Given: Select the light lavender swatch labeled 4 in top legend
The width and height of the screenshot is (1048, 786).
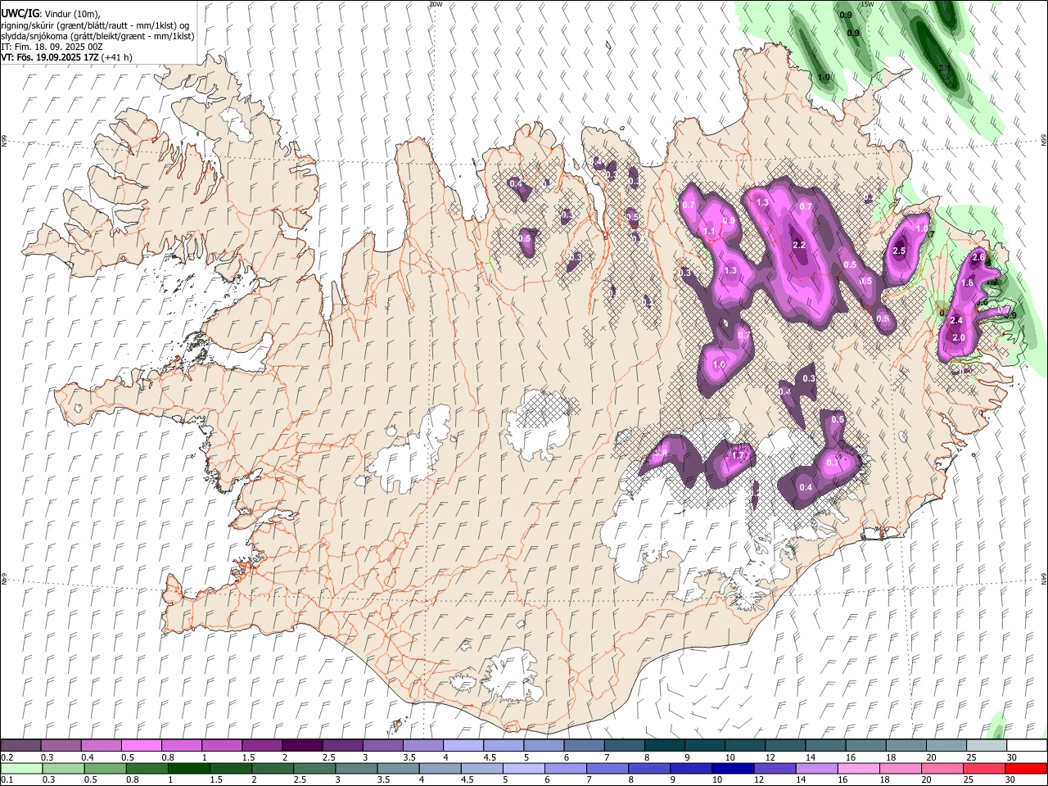Looking at the screenshot, I should point(463,745).
